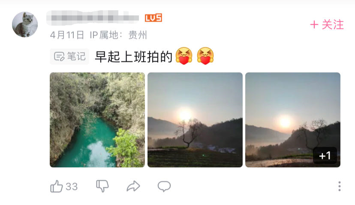
Task: Open the cat profile avatar
Action: point(25,24)
